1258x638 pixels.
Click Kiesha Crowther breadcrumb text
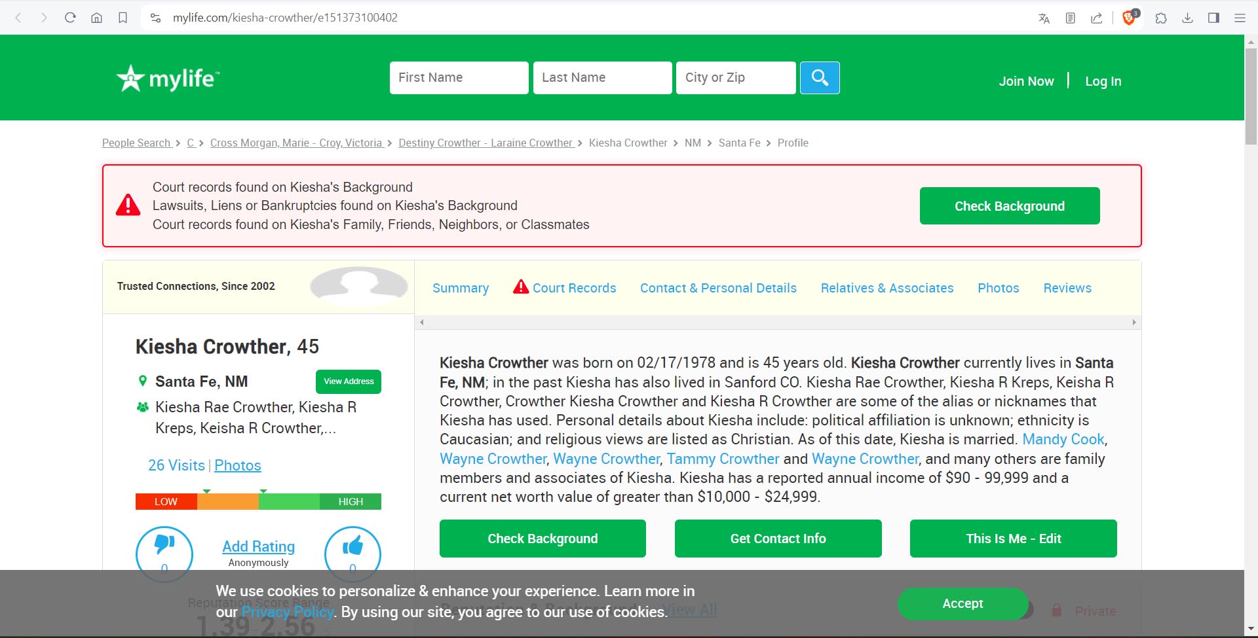[628, 143]
